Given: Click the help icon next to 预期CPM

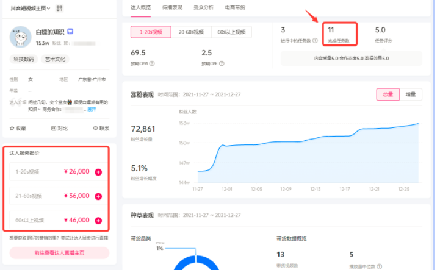Looking at the screenshot, I should [152, 63].
